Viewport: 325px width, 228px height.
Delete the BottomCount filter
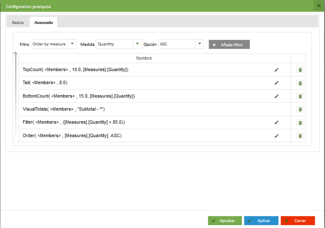click(300, 96)
